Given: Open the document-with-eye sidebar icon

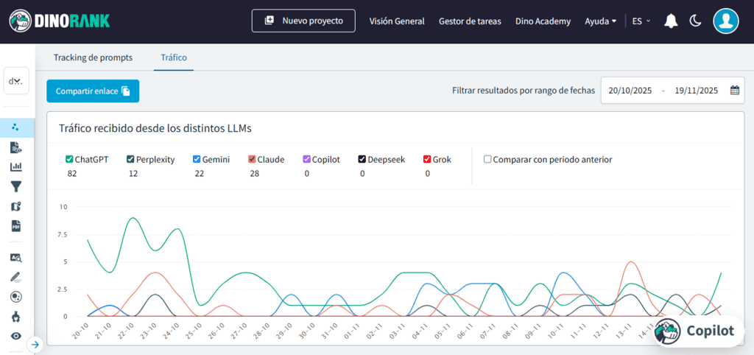Looking at the screenshot, I should coord(16,148).
